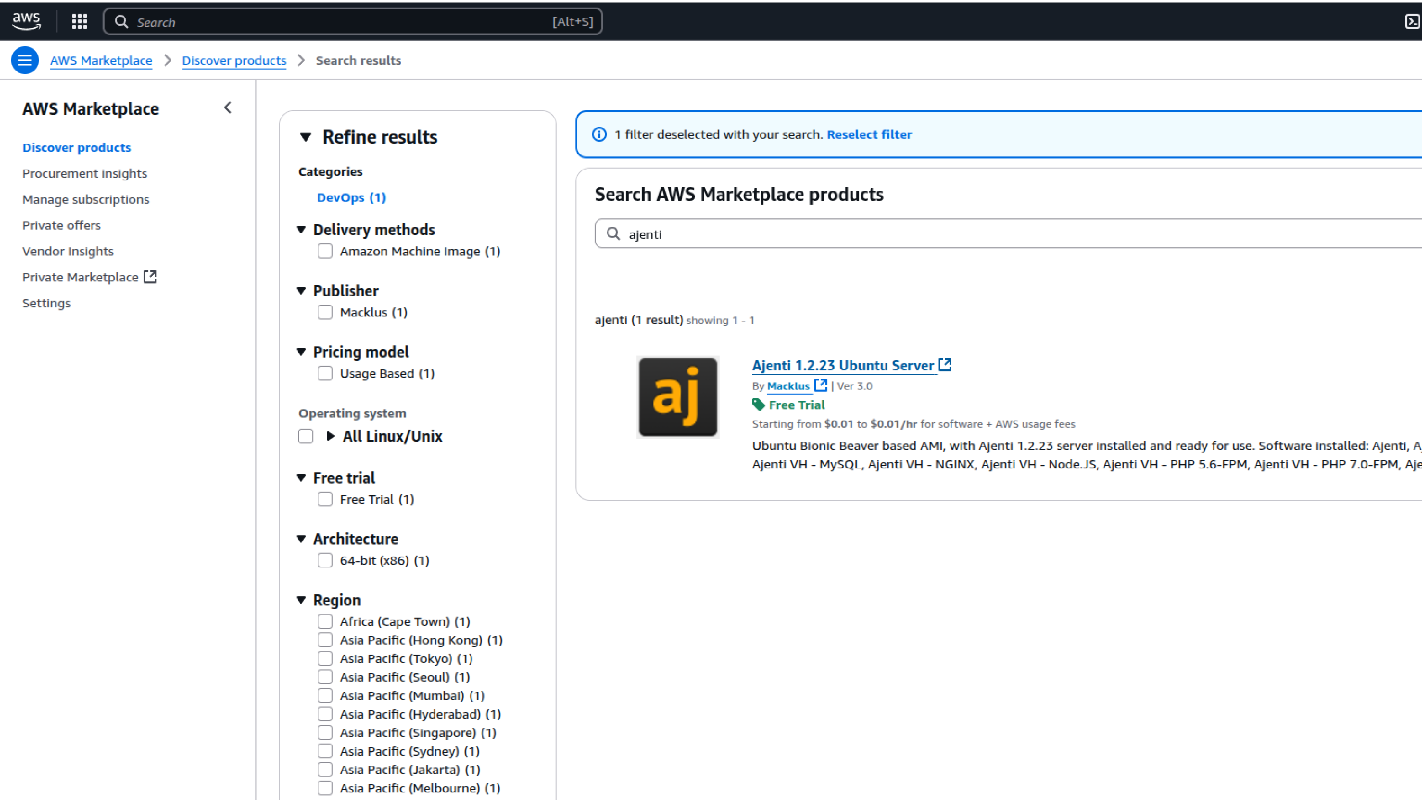Viewport: 1422px width, 800px height.
Task: Click the 'ajenti (1 result)' summary text
Action: click(x=639, y=319)
